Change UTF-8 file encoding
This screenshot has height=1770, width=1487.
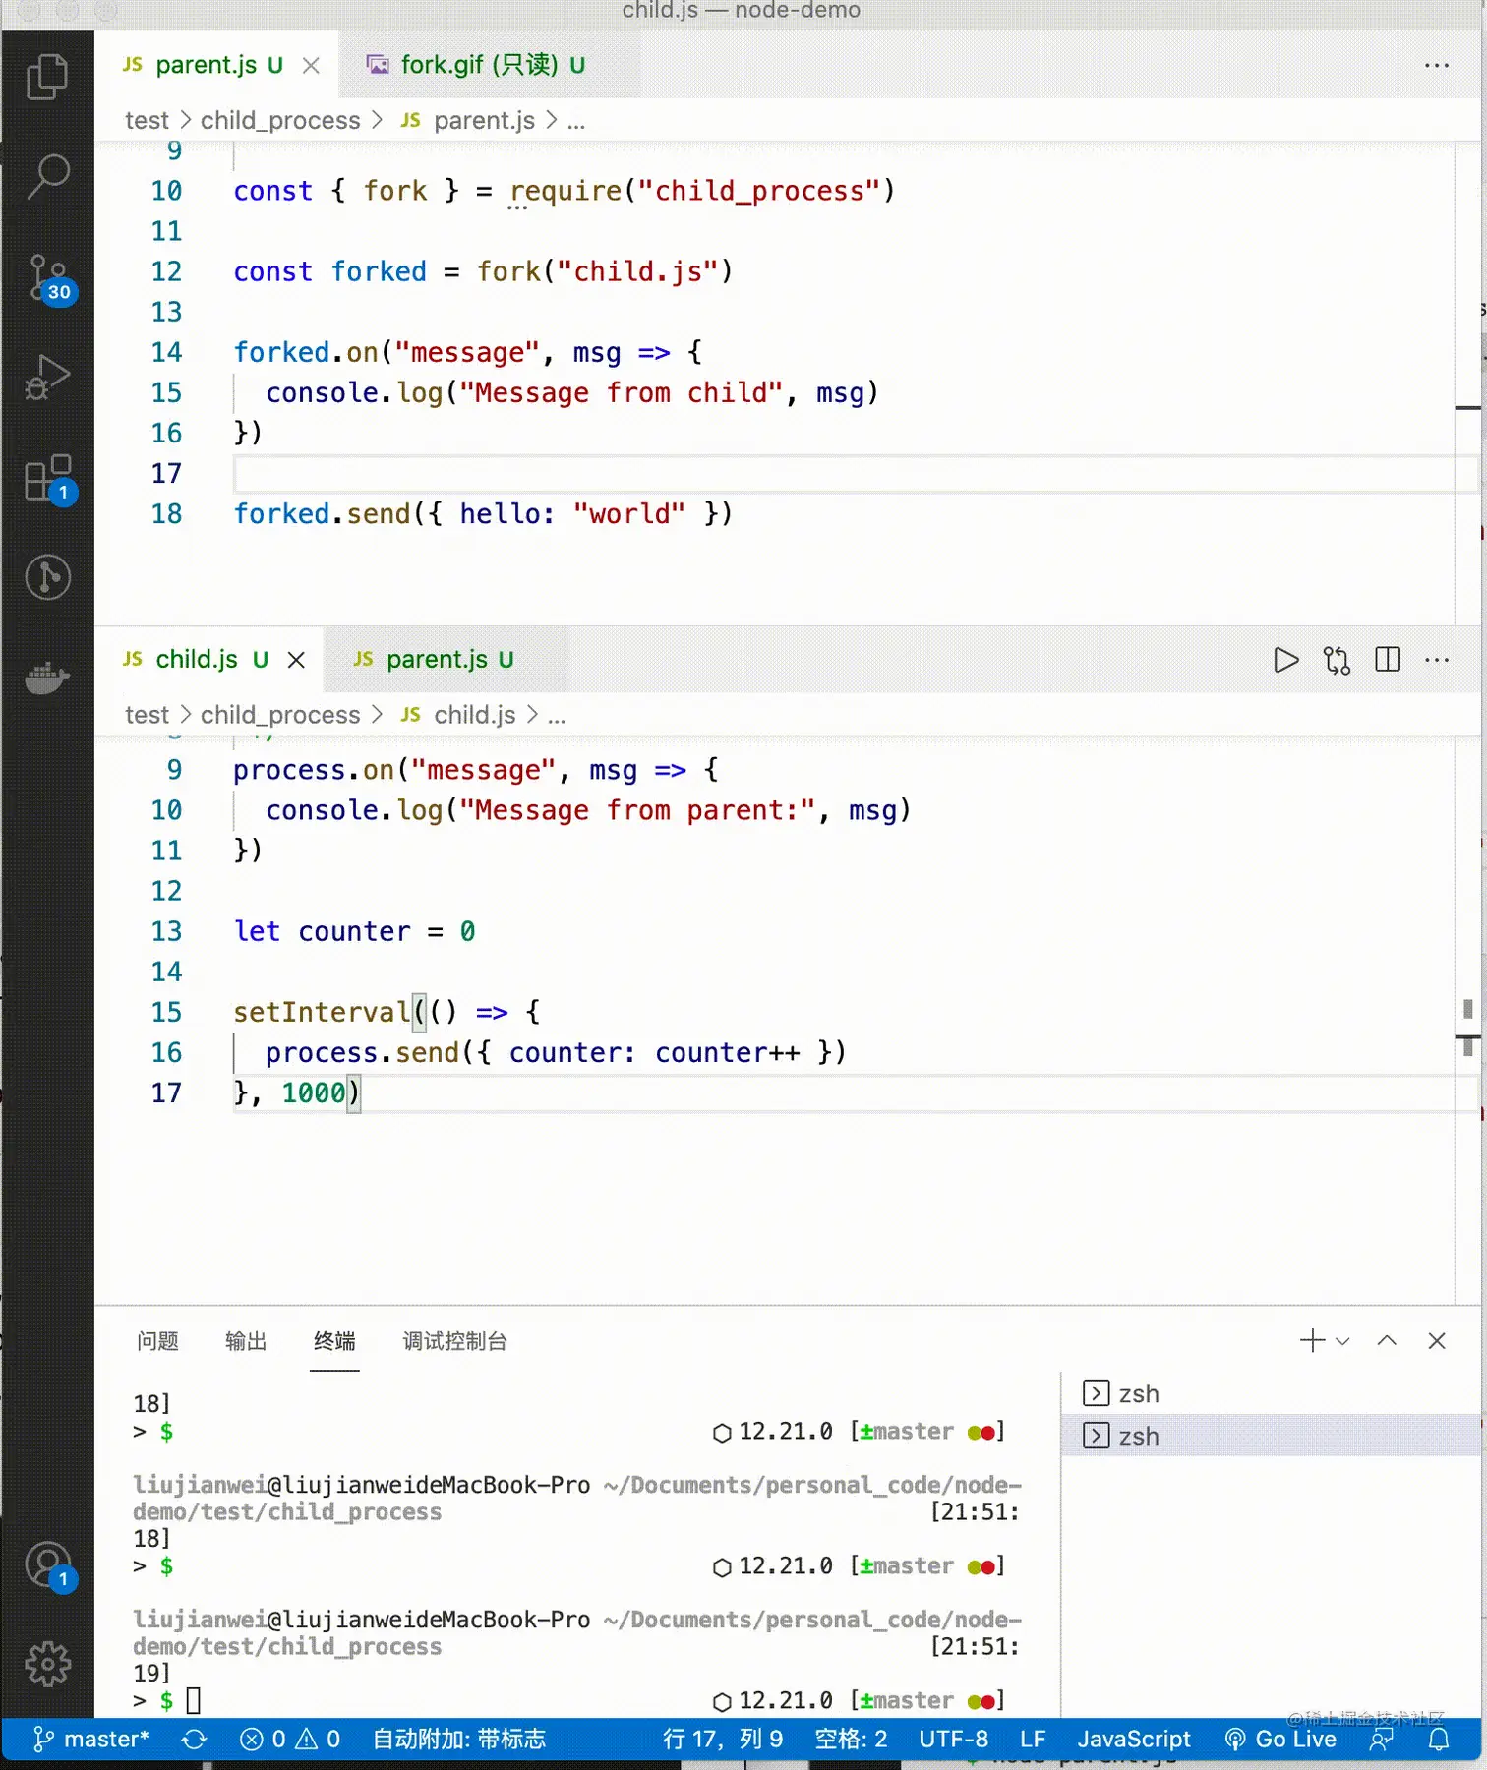953,1740
